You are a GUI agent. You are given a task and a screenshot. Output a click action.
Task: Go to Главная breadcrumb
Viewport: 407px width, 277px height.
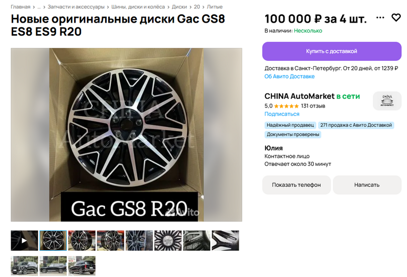[x=21, y=7]
